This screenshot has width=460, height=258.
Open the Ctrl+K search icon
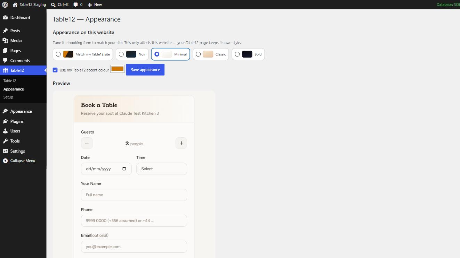[53, 5]
